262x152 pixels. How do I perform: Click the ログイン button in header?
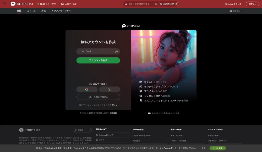[253, 4]
